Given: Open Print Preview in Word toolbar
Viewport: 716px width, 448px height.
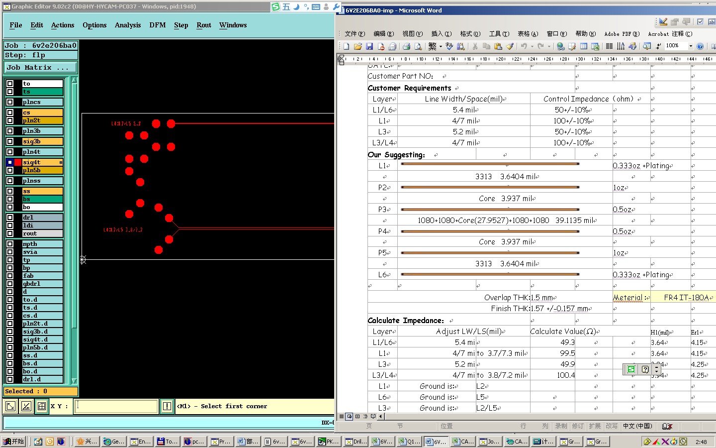Looking at the screenshot, I should [x=418, y=46].
